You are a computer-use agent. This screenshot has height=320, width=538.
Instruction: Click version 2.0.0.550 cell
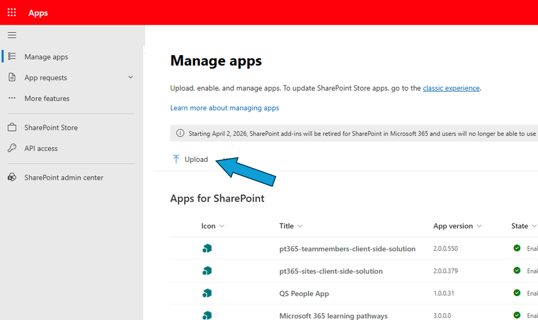click(x=445, y=249)
